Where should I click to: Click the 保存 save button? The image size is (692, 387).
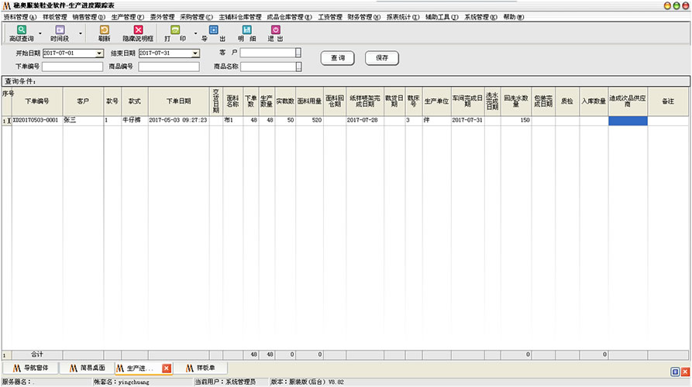[381, 57]
